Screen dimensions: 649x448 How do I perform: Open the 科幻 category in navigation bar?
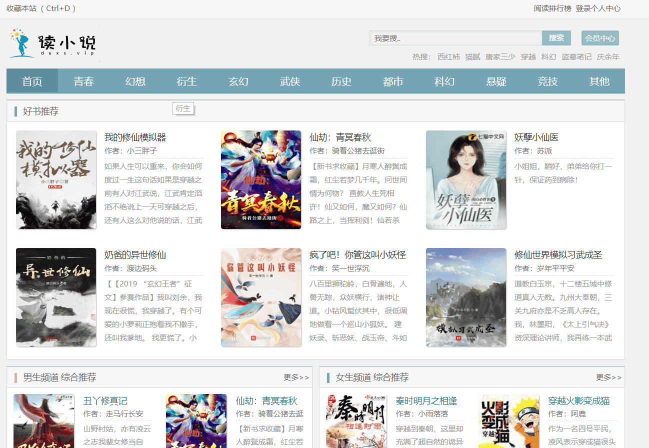point(444,81)
